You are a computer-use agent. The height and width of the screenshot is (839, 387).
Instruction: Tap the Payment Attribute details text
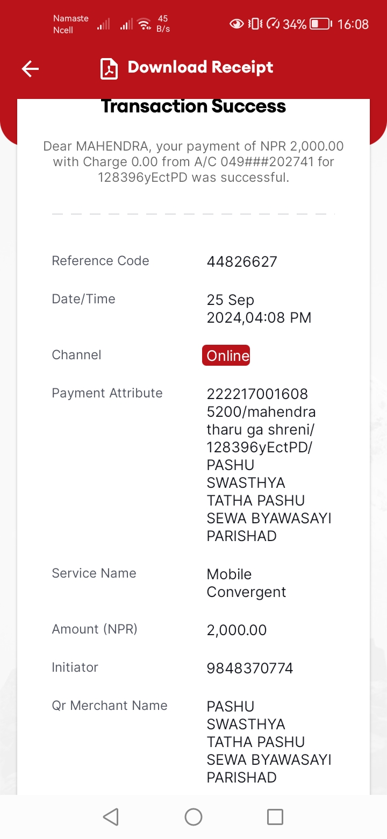(269, 465)
